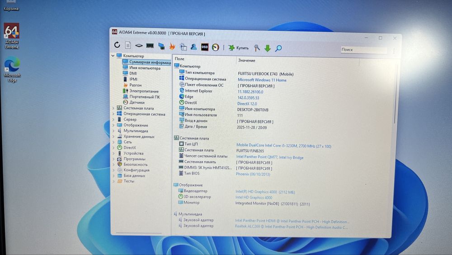Open the AIDA64 Extreme desktop shortcut
Screen dimensions: 452x255
click(12, 36)
